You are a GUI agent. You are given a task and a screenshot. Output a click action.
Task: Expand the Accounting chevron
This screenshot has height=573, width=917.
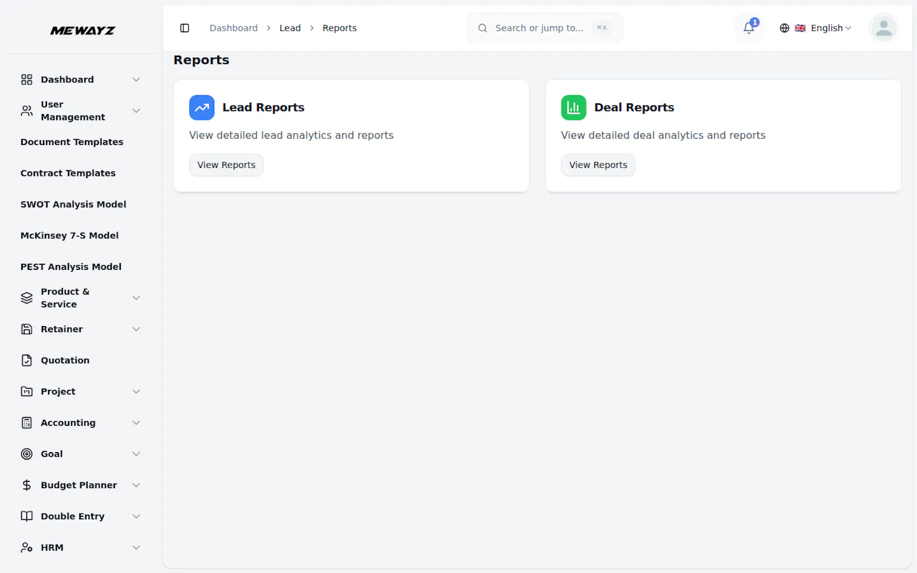click(136, 423)
